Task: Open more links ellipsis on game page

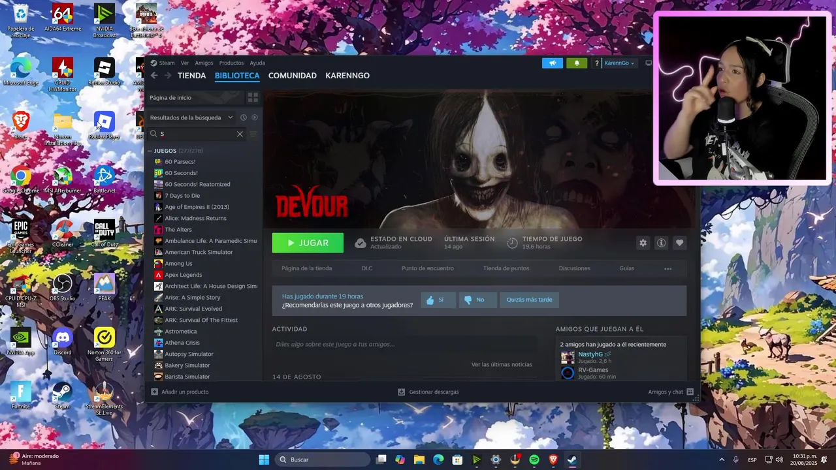Action: tap(667, 268)
